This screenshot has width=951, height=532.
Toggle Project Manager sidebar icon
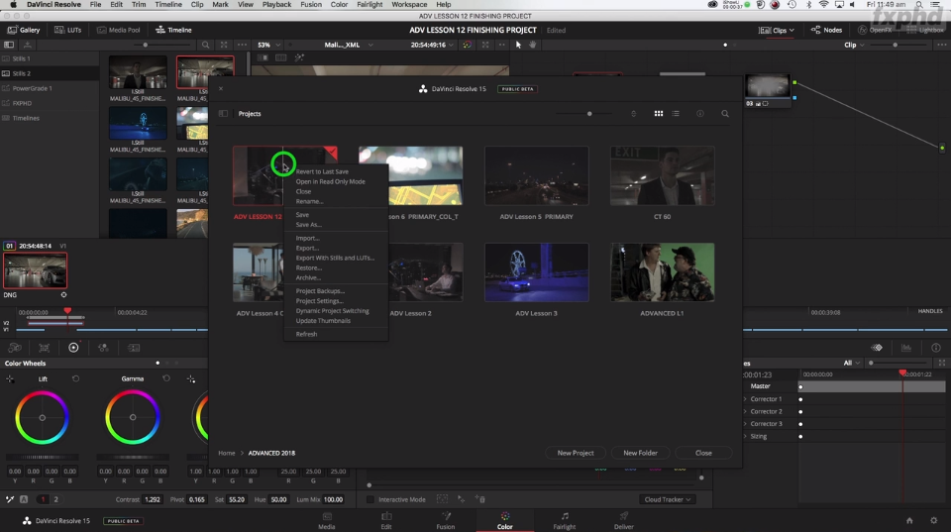(x=223, y=114)
